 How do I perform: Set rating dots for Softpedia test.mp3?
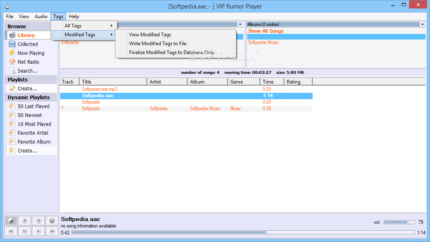coord(298,90)
